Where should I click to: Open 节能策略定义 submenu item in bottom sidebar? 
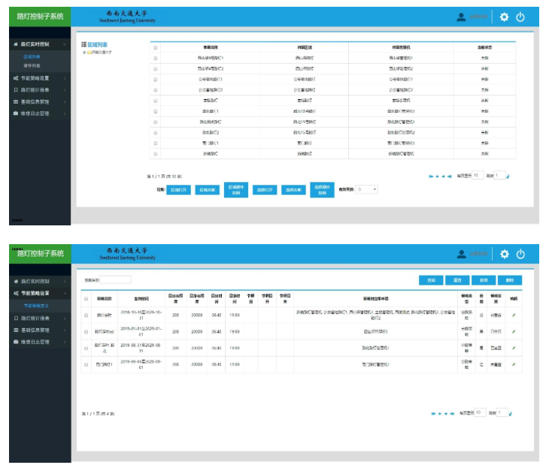coord(36,306)
